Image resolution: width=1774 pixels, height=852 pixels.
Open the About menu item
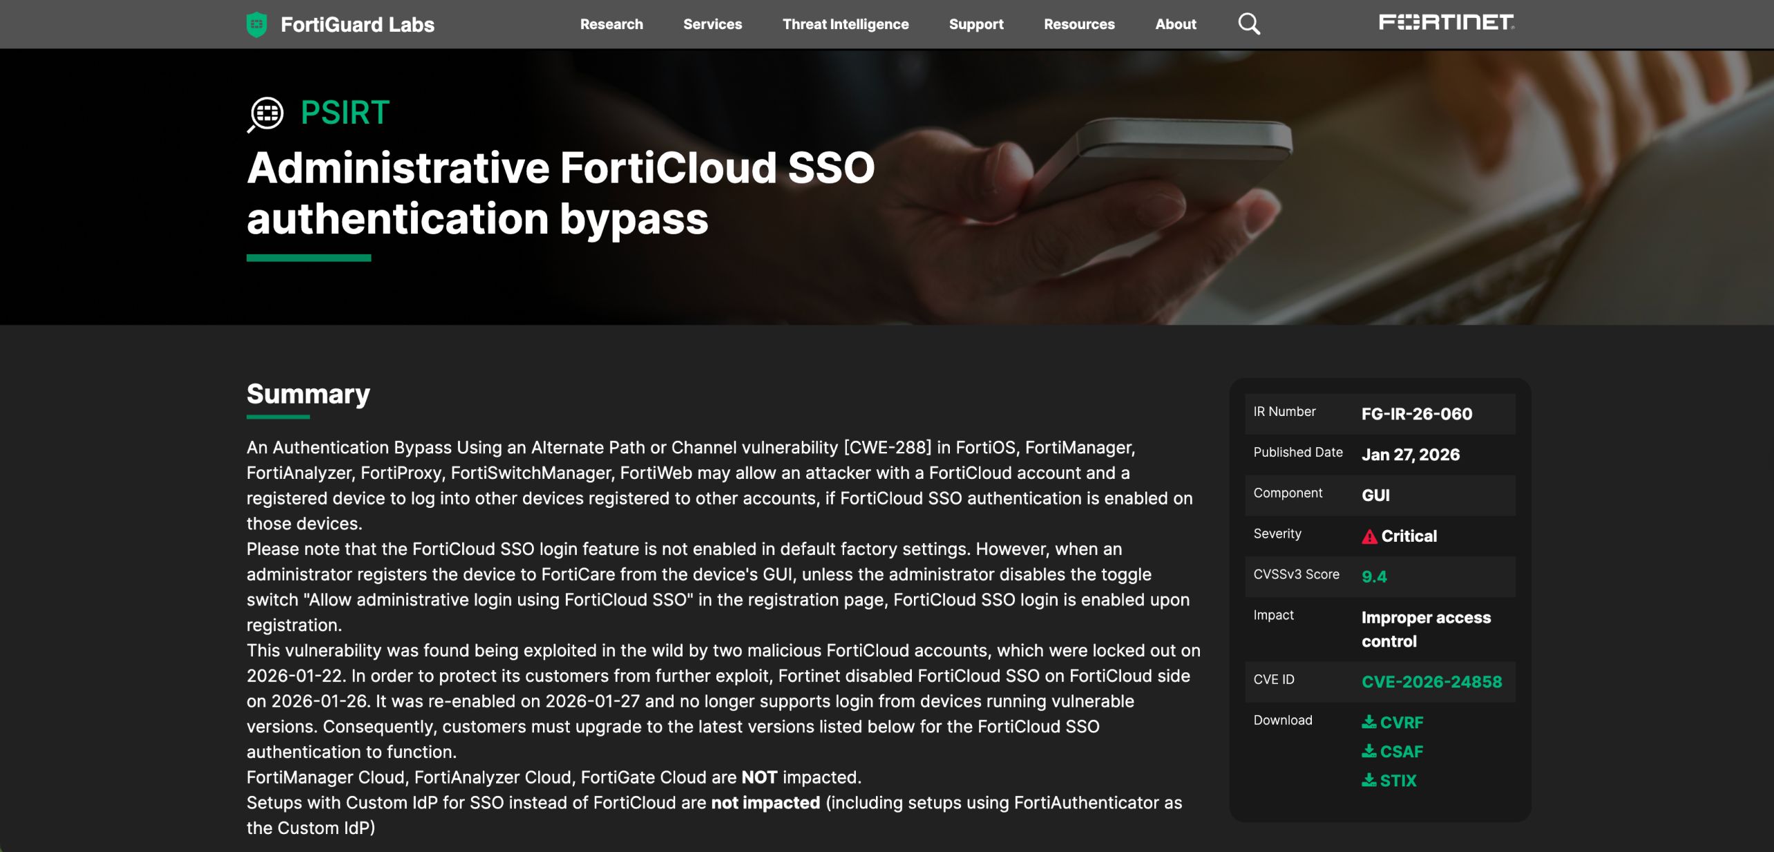pos(1176,24)
